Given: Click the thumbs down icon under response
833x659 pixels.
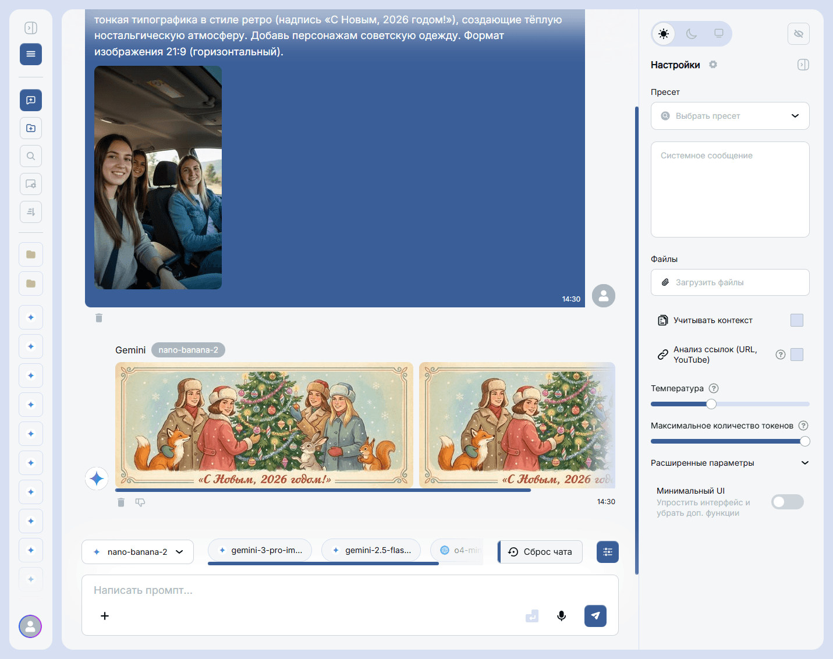Looking at the screenshot, I should pyautogui.click(x=140, y=502).
